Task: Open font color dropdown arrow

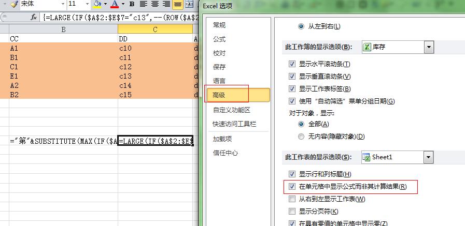Action: pyautogui.click(x=123, y=4)
